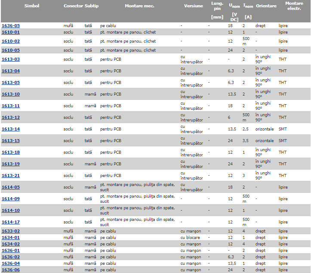Select 'cu blocare' in row 1634-01
Viewport: 311px width, 273px height.
click(x=190, y=238)
